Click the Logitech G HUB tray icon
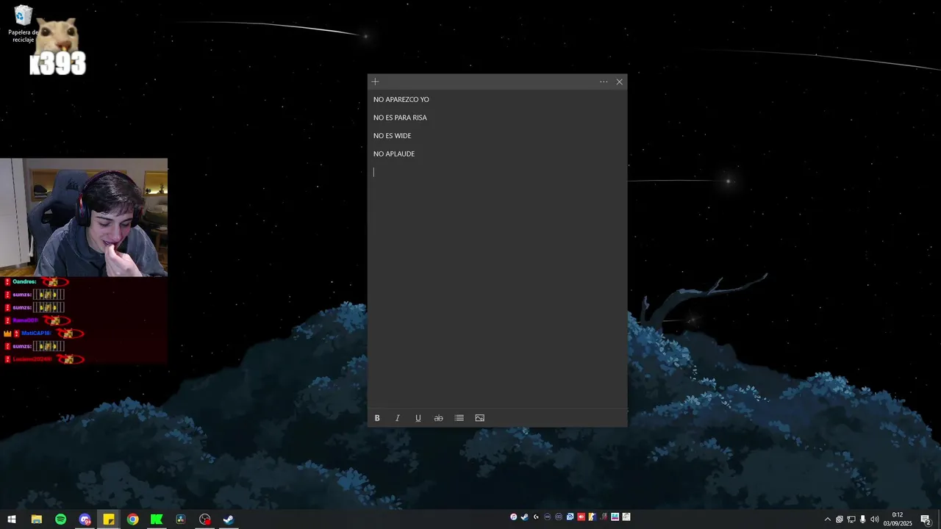This screenshot has height=529, width=941. [x=536, y=517]
